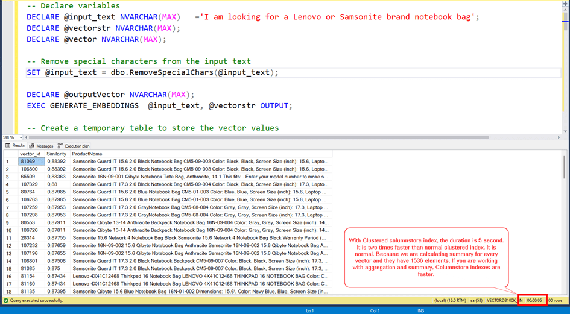Click the vector_id column header
This screenshot has height=314, width=570.
(x=31, y=154)
